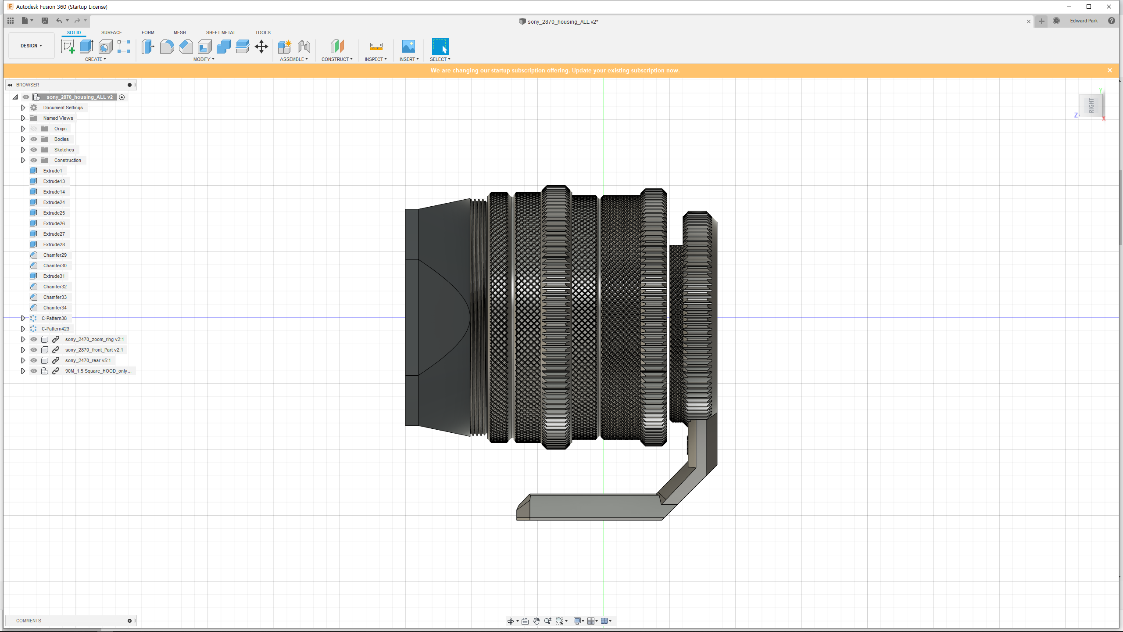Select the Fillet tool icon
1123x632 pixels.
click(x=167, y=46)
